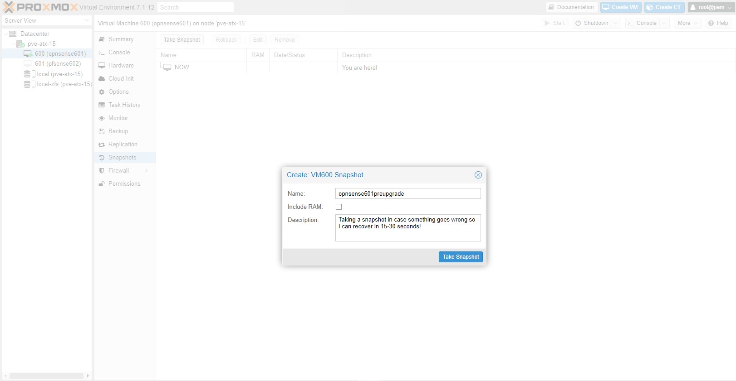
Task: Confirm with the blue Take Snapshot button
Action: point(461,257)
